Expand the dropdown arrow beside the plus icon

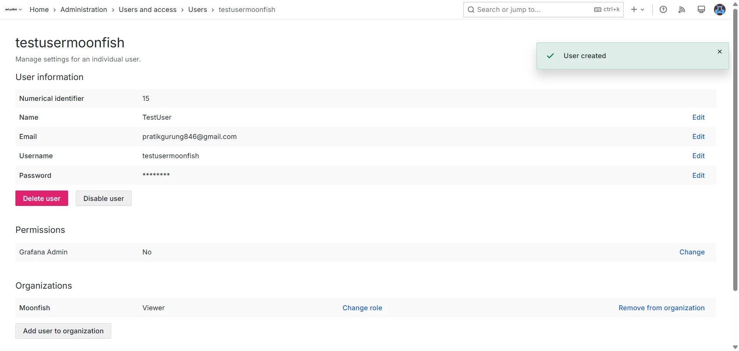point(642,9)
